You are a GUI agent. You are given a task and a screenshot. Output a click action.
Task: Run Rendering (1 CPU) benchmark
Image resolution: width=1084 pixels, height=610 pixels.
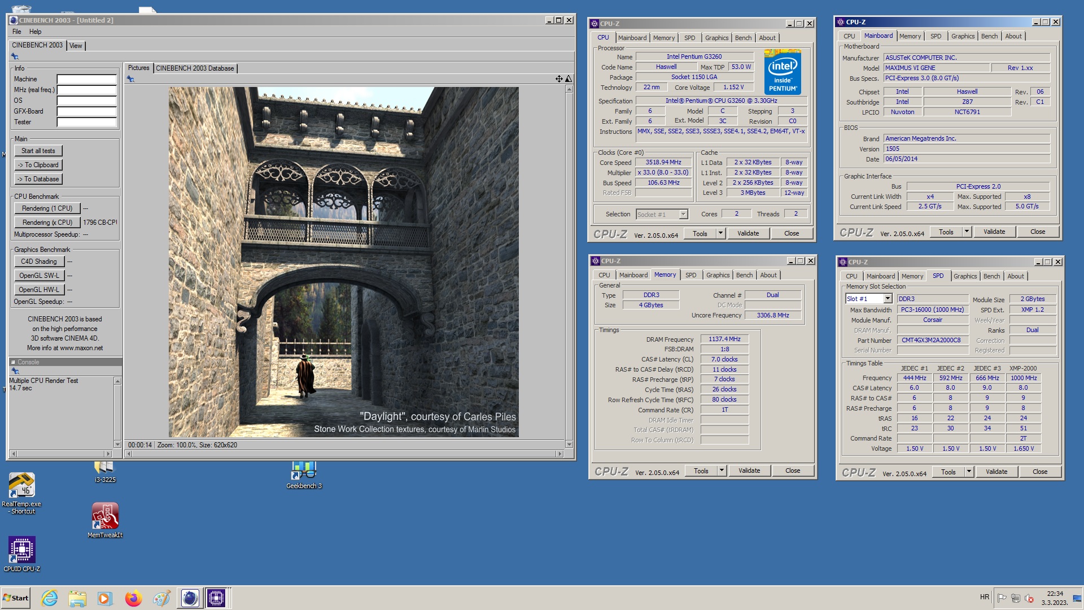[47, 208]
